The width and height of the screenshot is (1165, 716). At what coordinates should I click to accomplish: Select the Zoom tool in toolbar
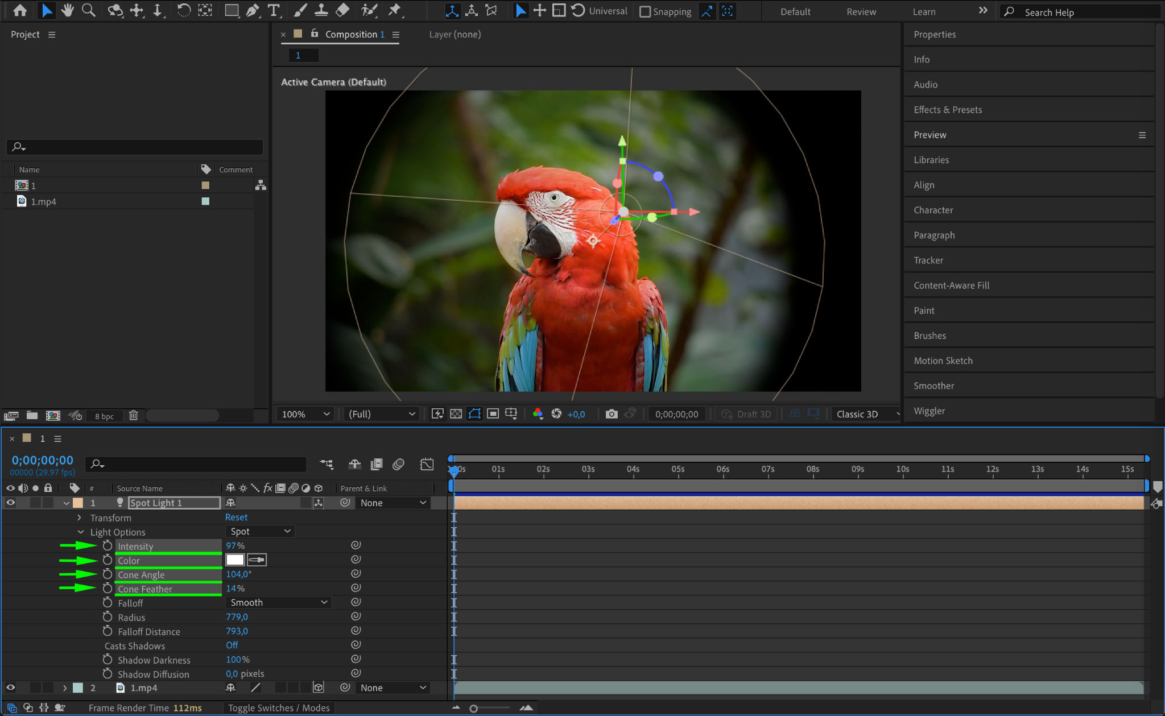(88, 10)
